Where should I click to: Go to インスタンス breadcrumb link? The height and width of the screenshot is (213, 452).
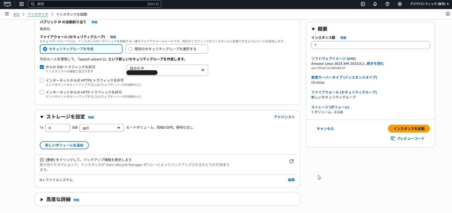coord(38,14)
